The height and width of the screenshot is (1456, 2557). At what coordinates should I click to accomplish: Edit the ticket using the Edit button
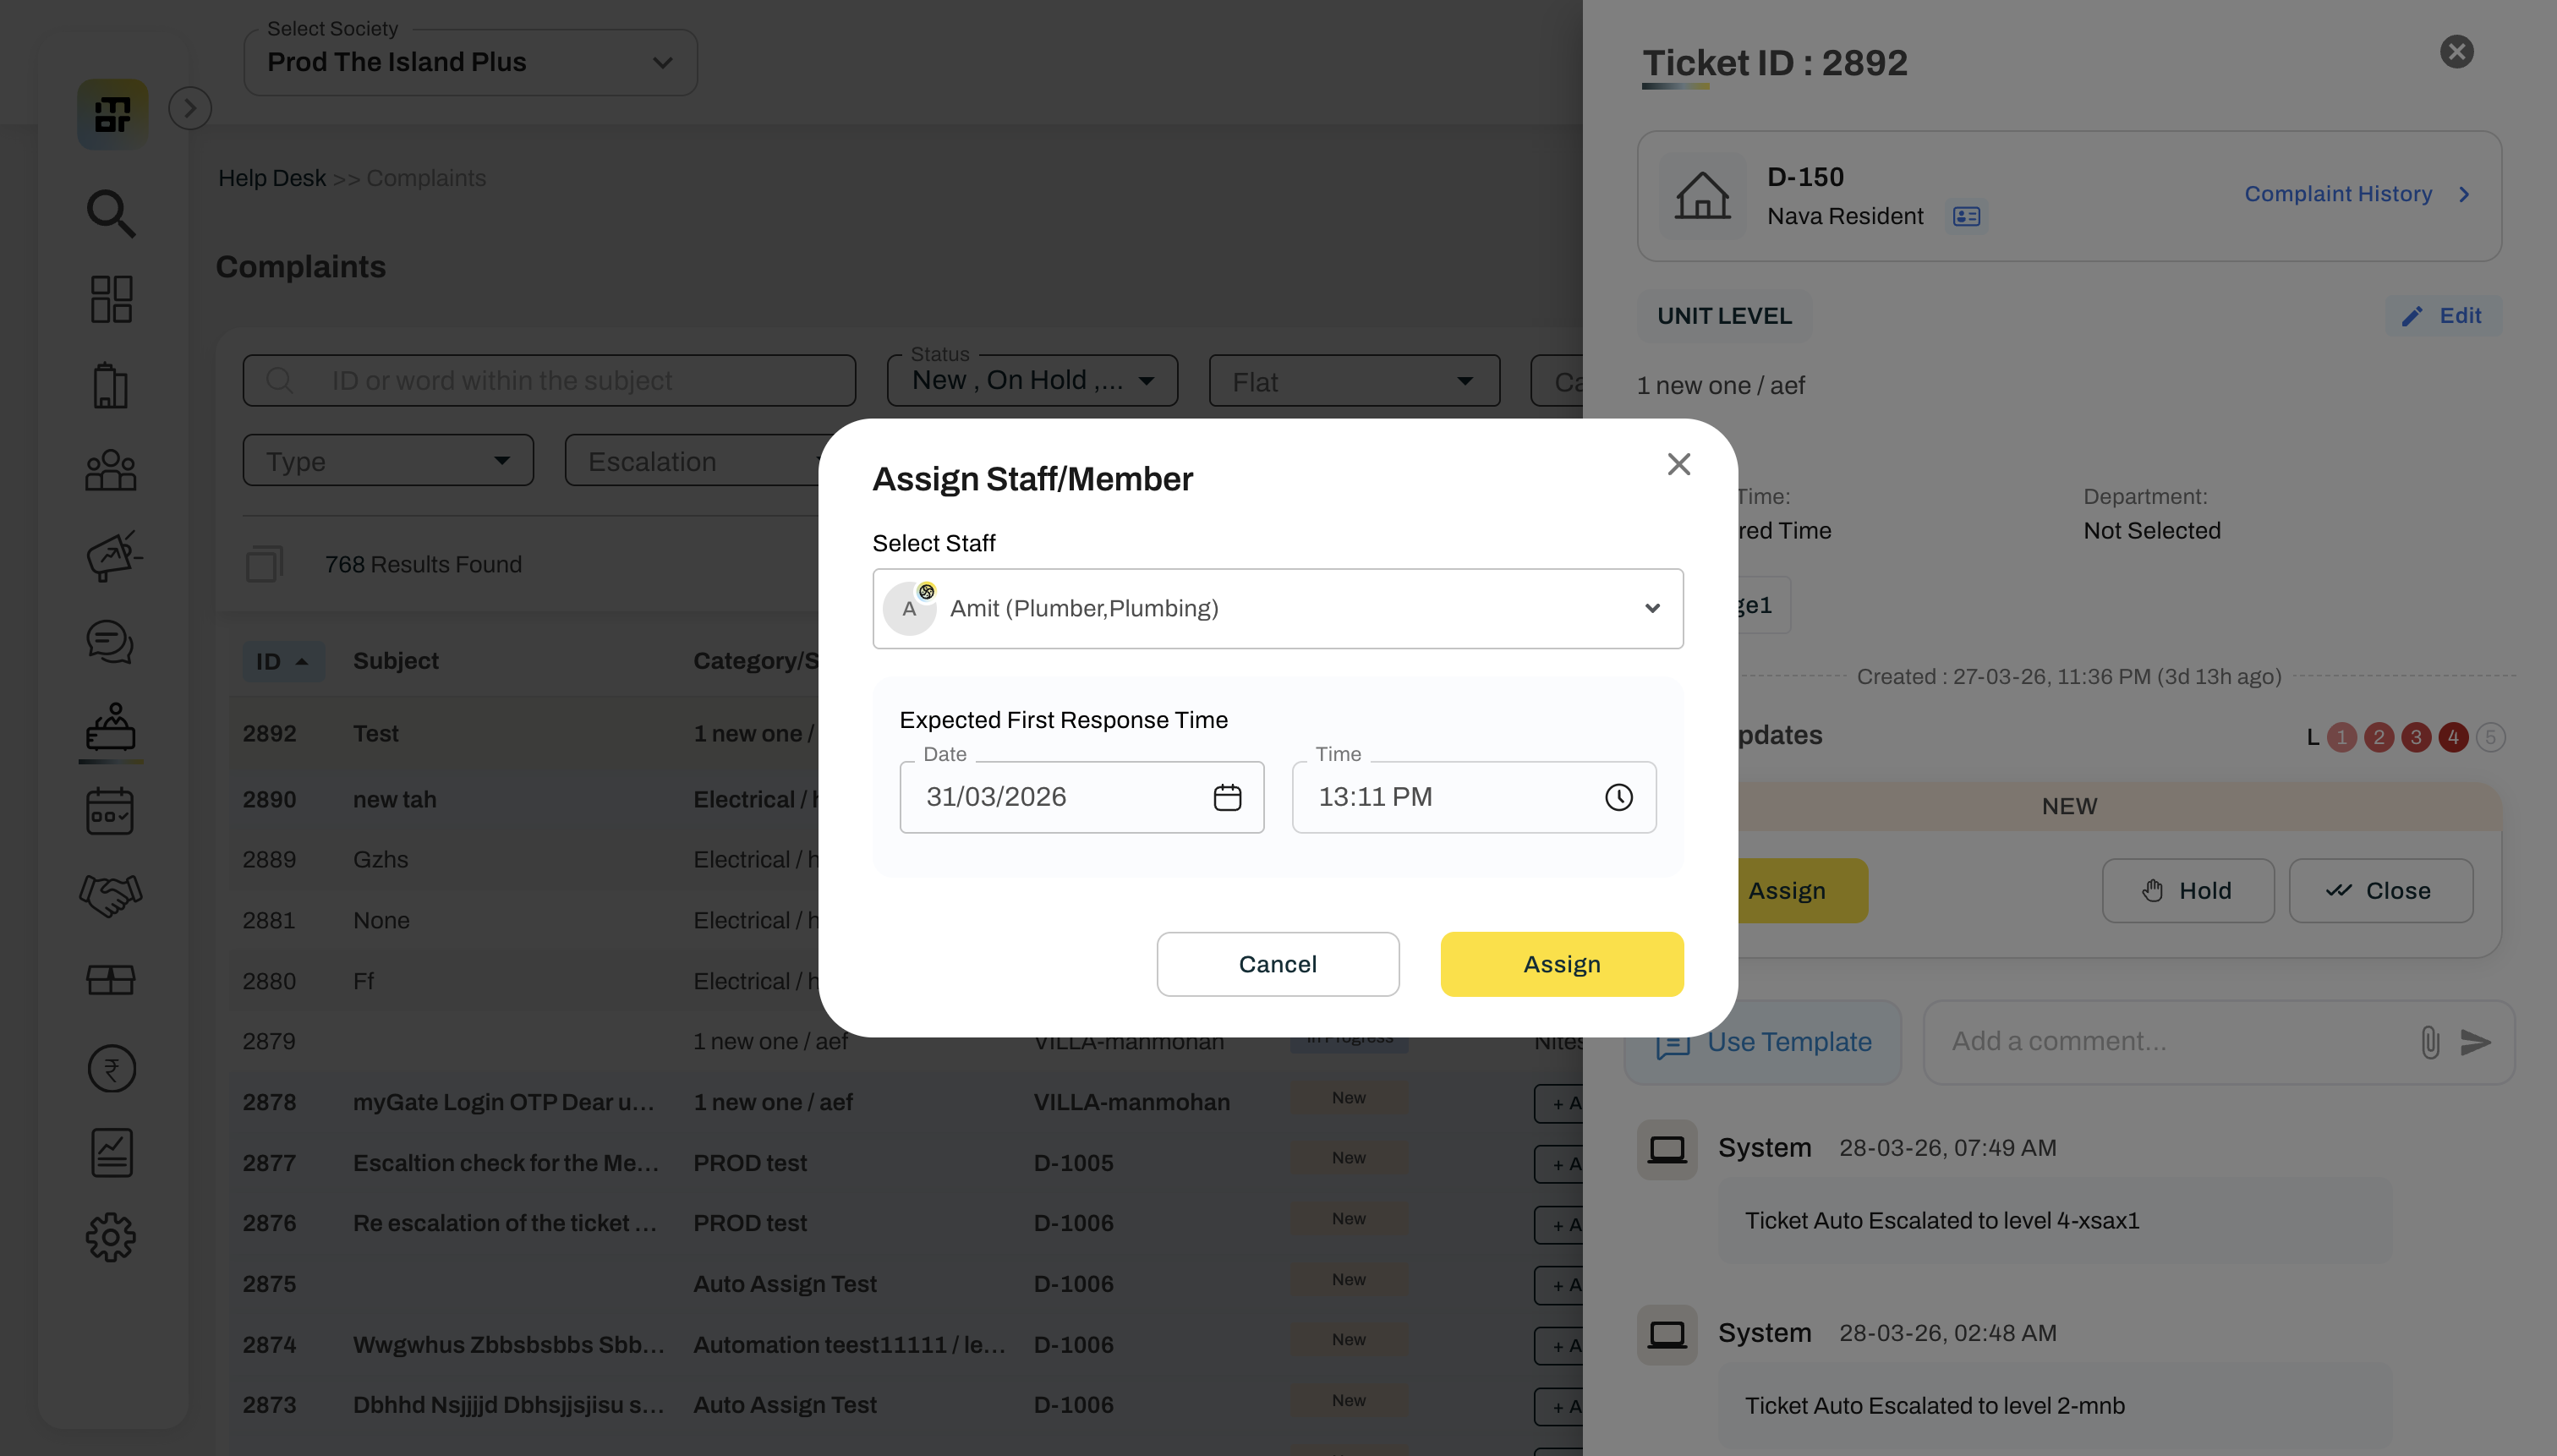coord(2442,316)
